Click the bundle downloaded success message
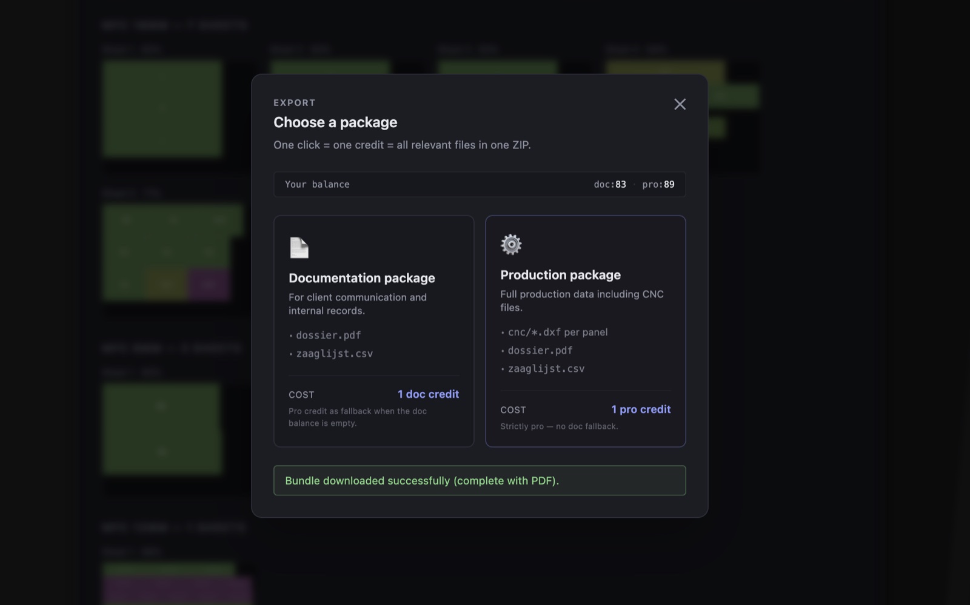This screenshot has width=970, height=605. pyautogui.click(x=480, y=480)
